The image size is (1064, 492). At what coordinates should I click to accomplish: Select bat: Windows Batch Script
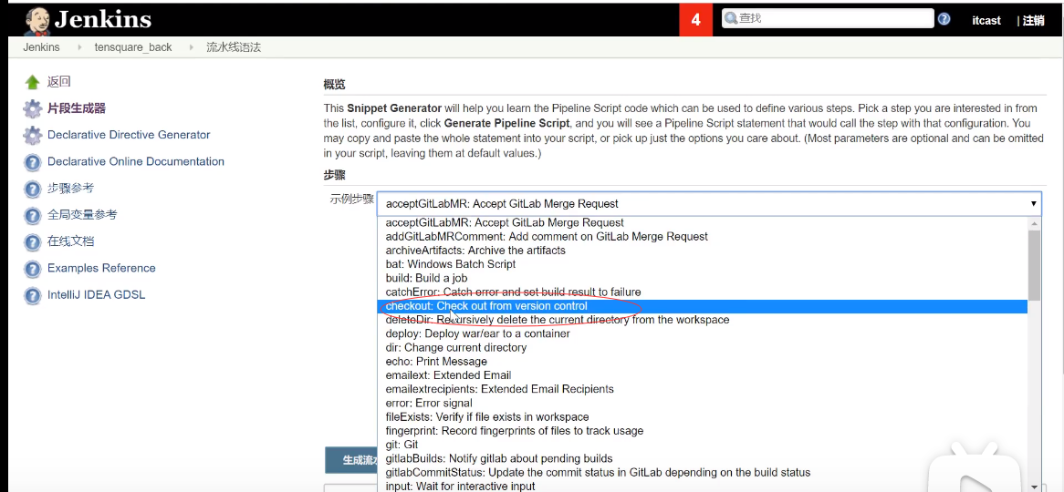tap(703, 264)
